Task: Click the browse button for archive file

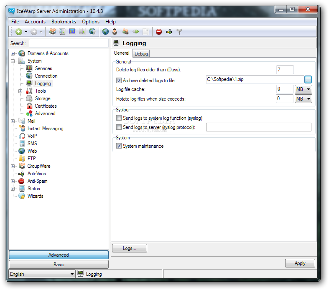Action: [x=308, y=80]
